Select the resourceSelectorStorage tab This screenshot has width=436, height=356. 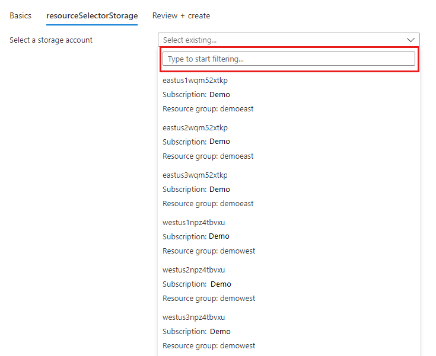(92, 15)
